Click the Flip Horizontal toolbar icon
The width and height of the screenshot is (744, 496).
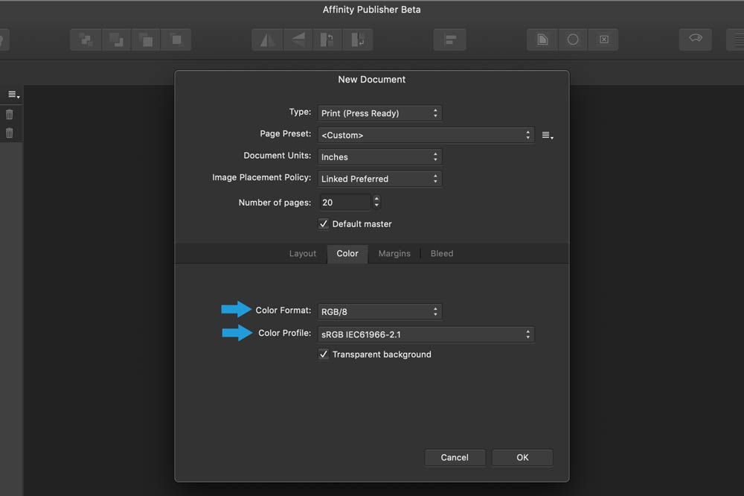coord(268,40)
